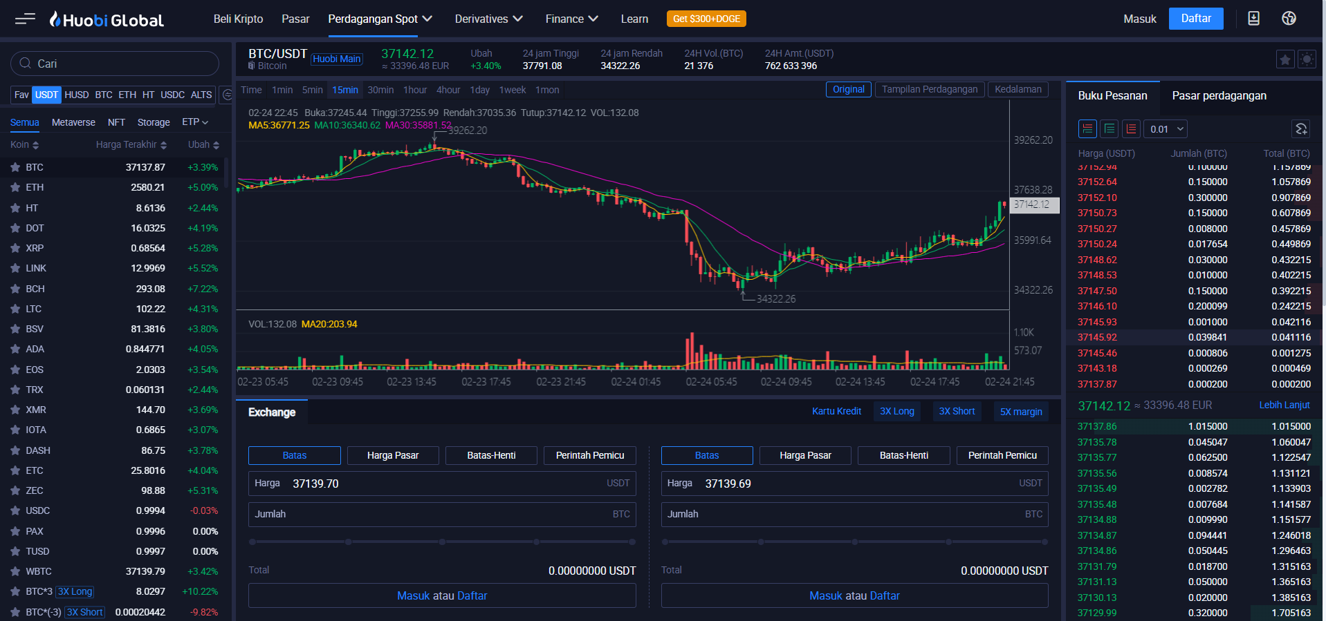The image size is (1326, 621).
Task: Toggle favorite star for DOT row
Action: (x=15, y=228)
